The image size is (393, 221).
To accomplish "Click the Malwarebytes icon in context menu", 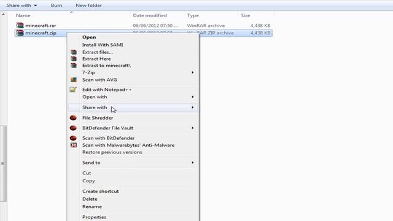I will point(74,145).
